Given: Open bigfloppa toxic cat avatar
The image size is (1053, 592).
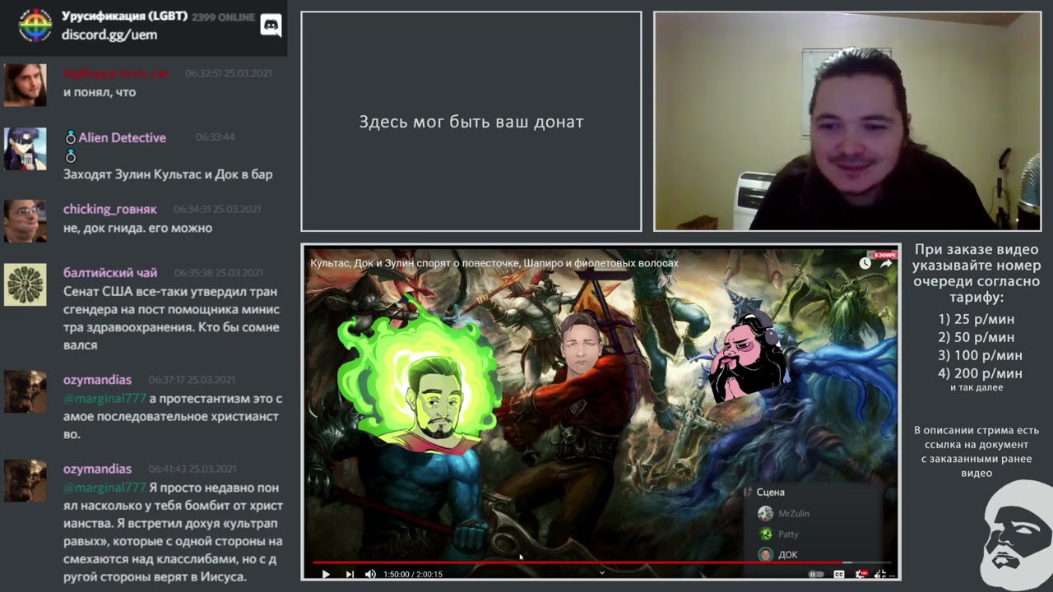Looking at the screenshot, I should click(x=25, y=85).
